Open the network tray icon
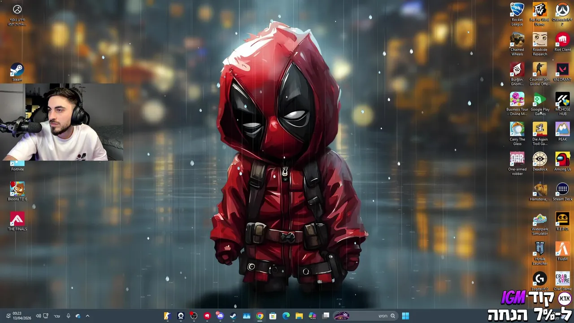This screenshot has height=323, width=574. point(46,316)
